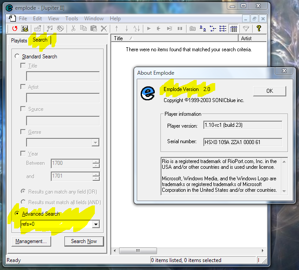Open the Genre dropdown list
299x270 pixels.
tap(95, 143)
